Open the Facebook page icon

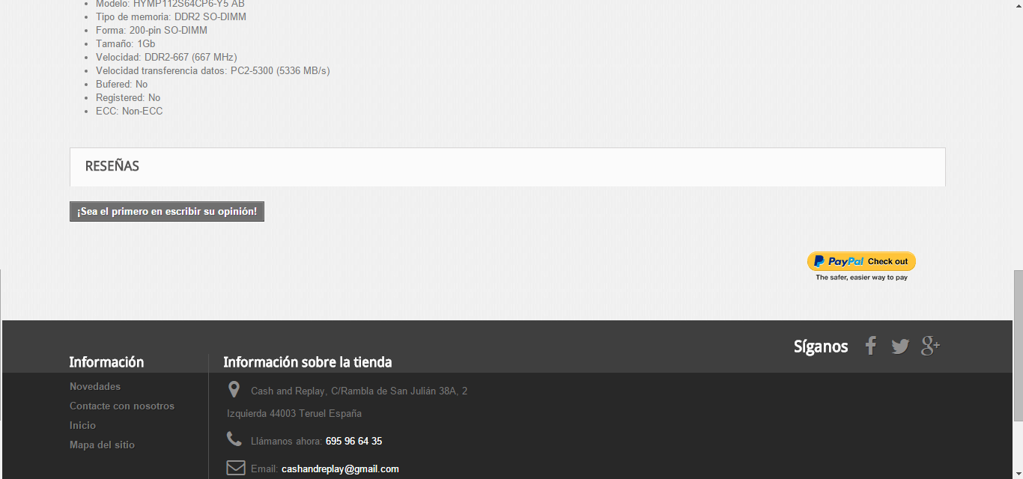pyautogui.click(x=870, y=346)
